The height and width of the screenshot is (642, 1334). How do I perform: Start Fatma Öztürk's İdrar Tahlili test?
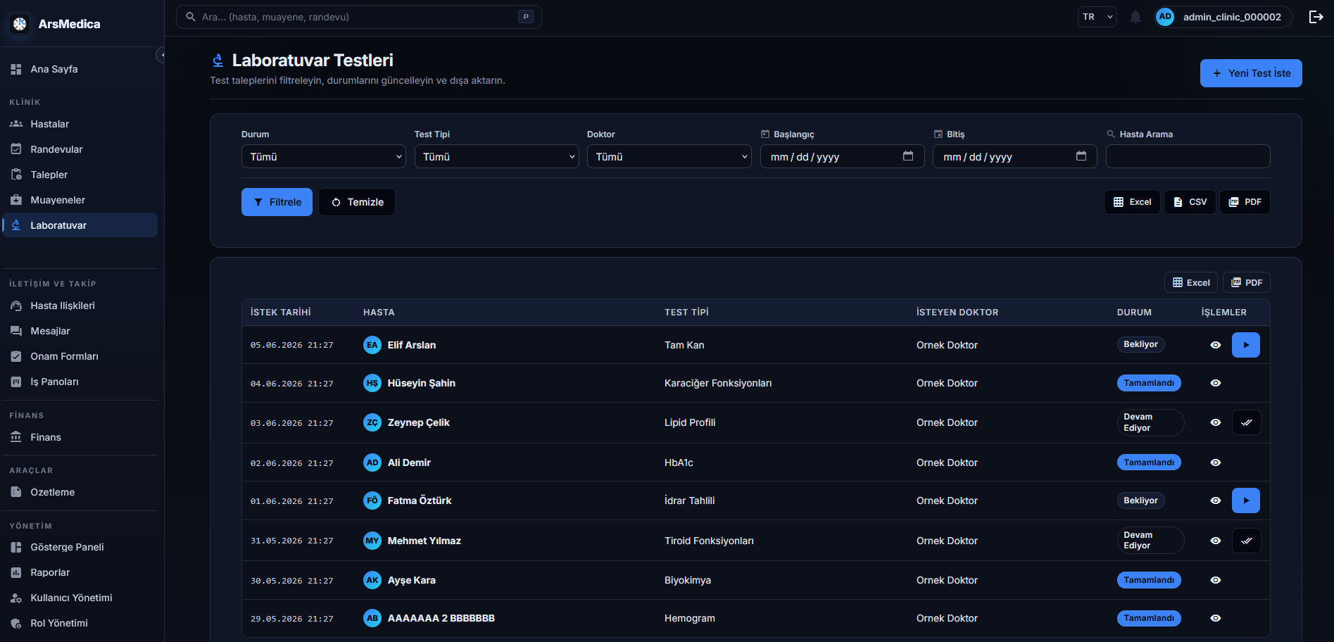[x=1245, y=501]
